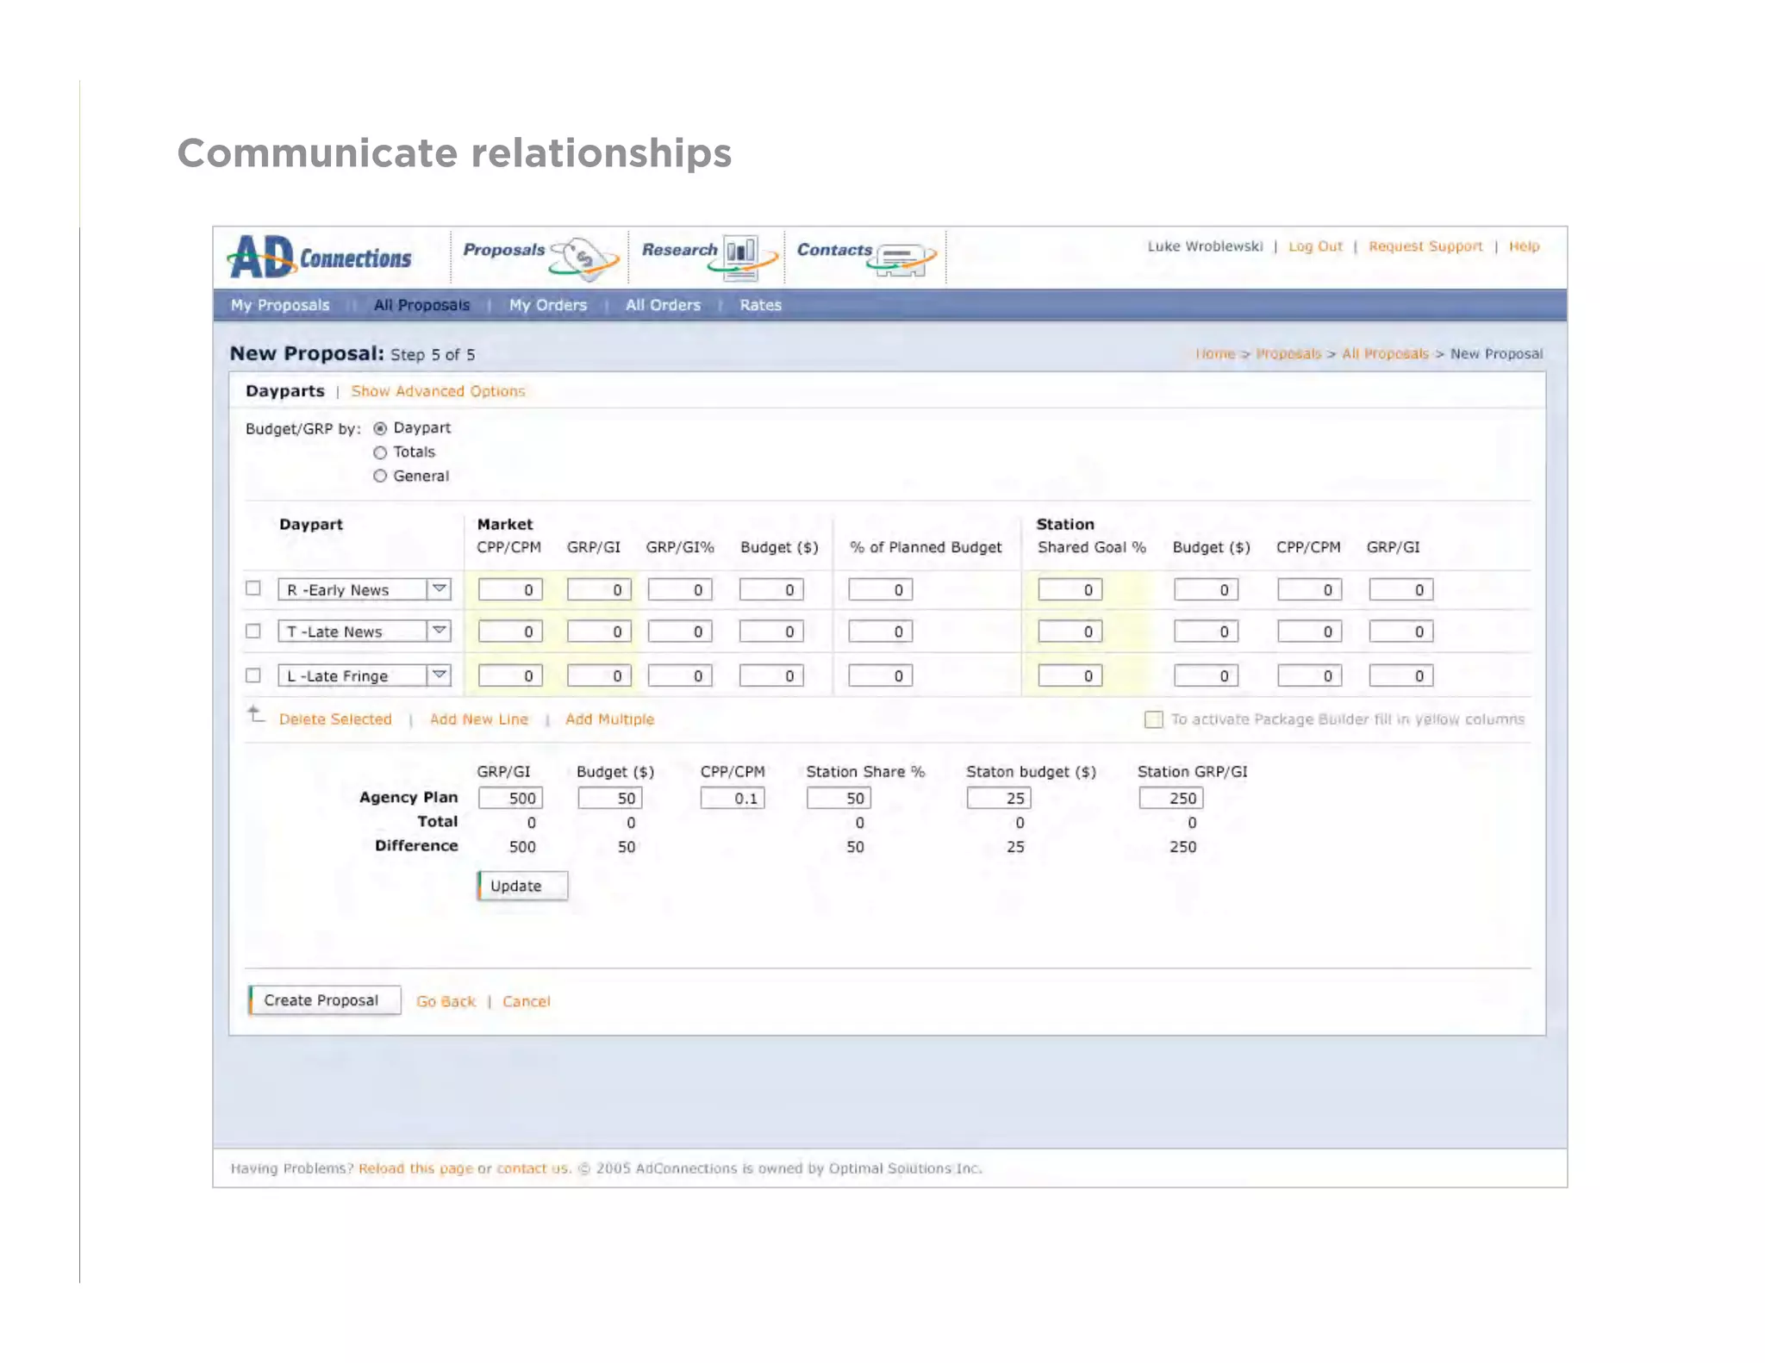Click the Add New Line link
Screen dimensions: 1765x1363
(478, 719)
